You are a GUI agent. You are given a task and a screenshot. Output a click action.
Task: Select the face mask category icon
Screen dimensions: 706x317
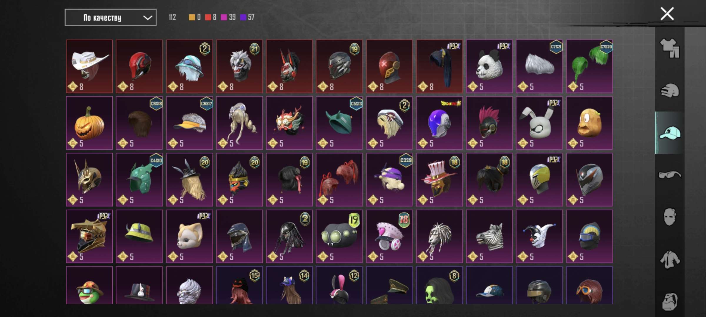point(670,217)
